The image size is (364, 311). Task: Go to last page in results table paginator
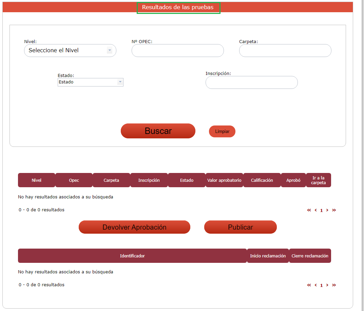(x=334, y=210)
